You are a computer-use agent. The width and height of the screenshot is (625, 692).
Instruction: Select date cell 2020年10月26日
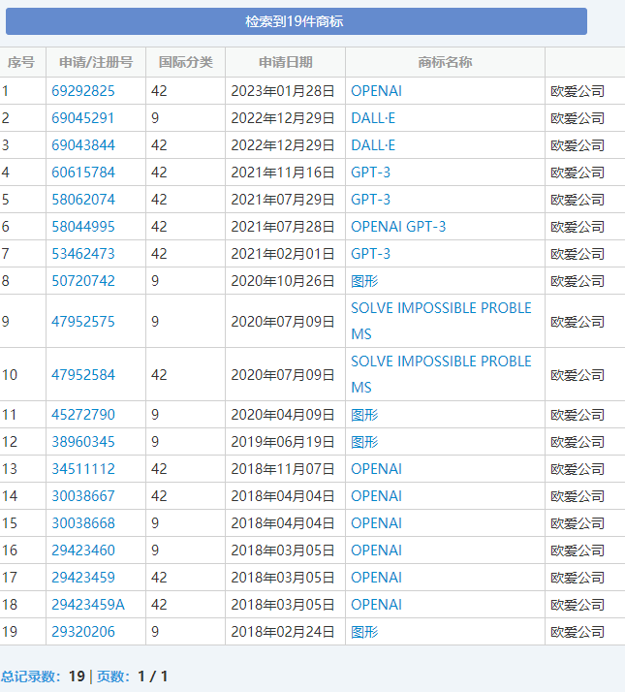(283, 281)
